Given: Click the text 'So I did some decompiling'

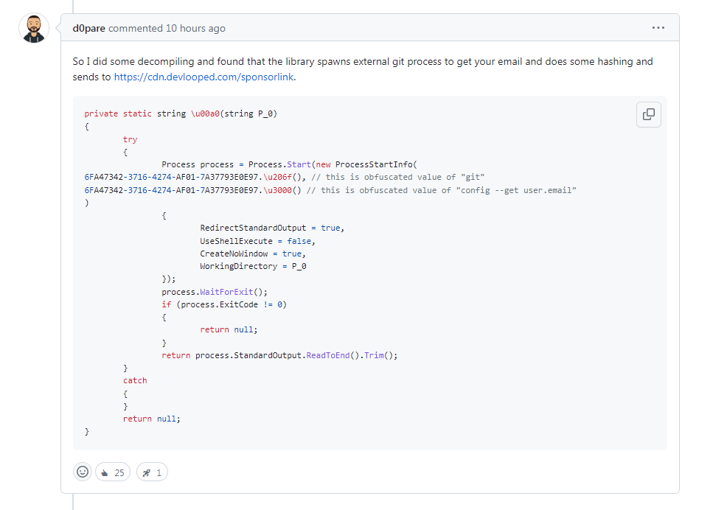Looking at the screenshot, I should [133, 62].
